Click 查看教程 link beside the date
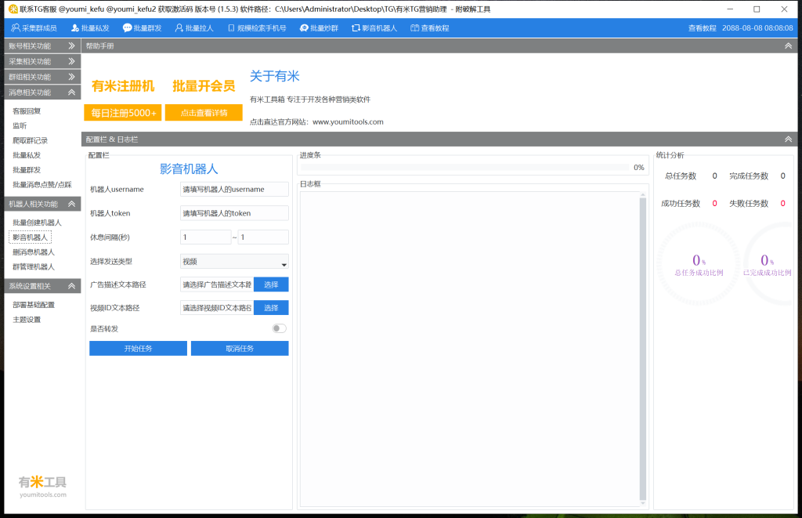The width and height of the screenshot is (802, 518). point(703,28)
